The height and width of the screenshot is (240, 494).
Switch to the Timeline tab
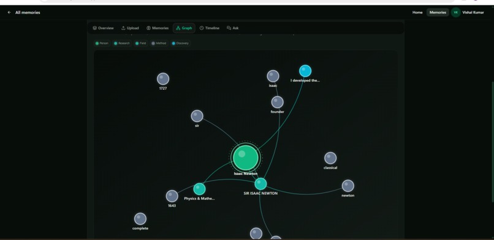210,28
